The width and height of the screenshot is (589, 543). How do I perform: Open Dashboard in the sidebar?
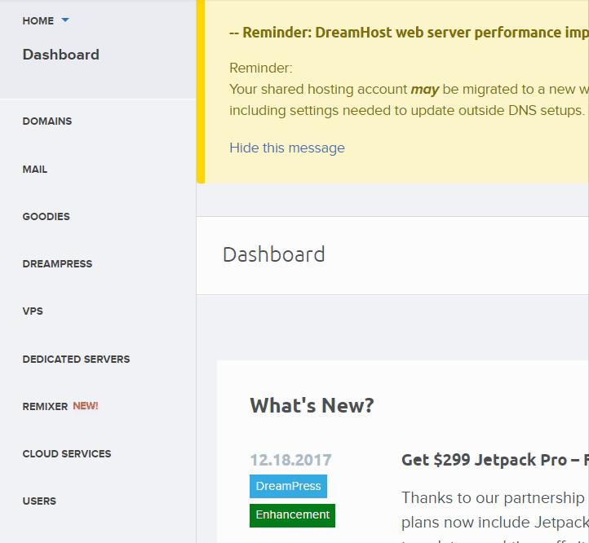[x=61, y=55]
